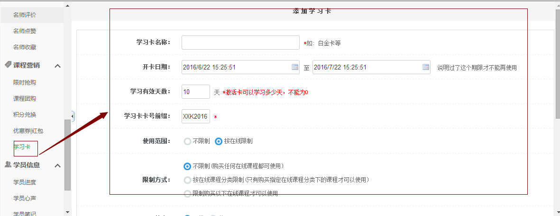Collapse the 学员信息 menu section
Viewport: 560px width, 216px height.
click(x=57, y=165)
